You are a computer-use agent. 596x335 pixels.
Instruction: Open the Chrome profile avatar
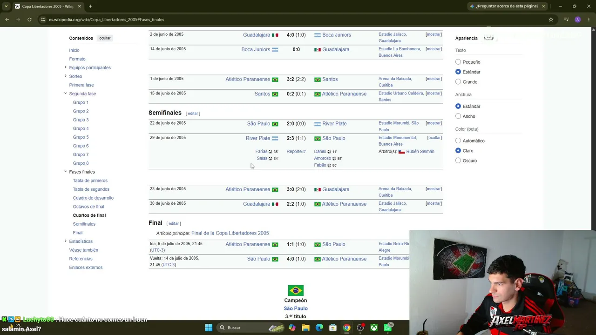tap(577, 20)
